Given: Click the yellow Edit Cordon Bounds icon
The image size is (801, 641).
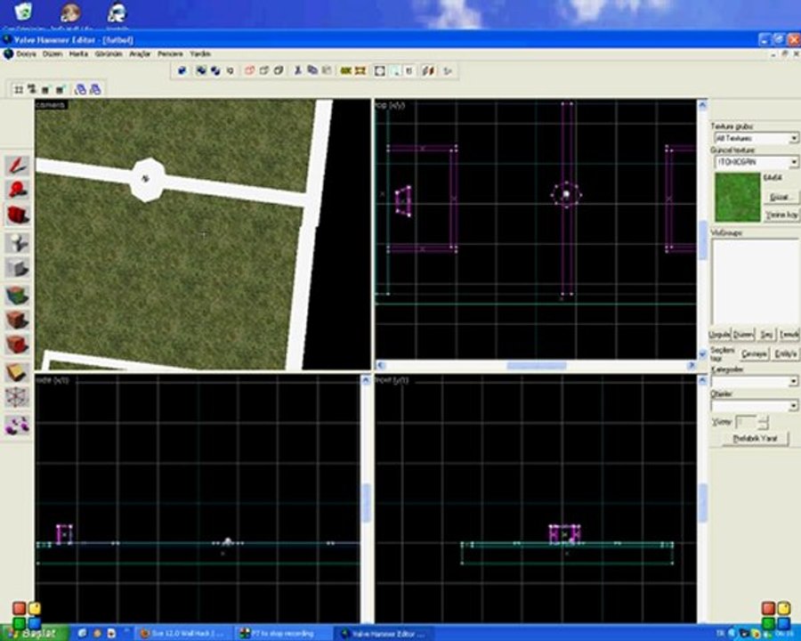Looking at the screenshot, I should click(360, 71).
